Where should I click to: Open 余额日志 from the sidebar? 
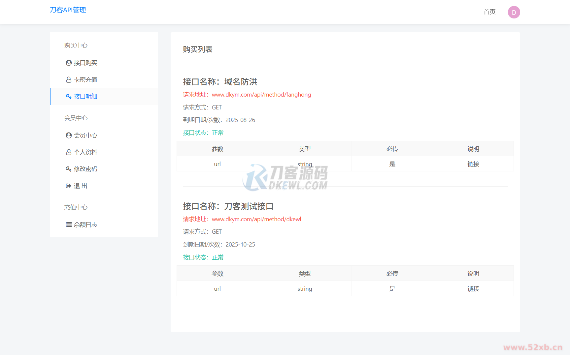coord(85,225)
